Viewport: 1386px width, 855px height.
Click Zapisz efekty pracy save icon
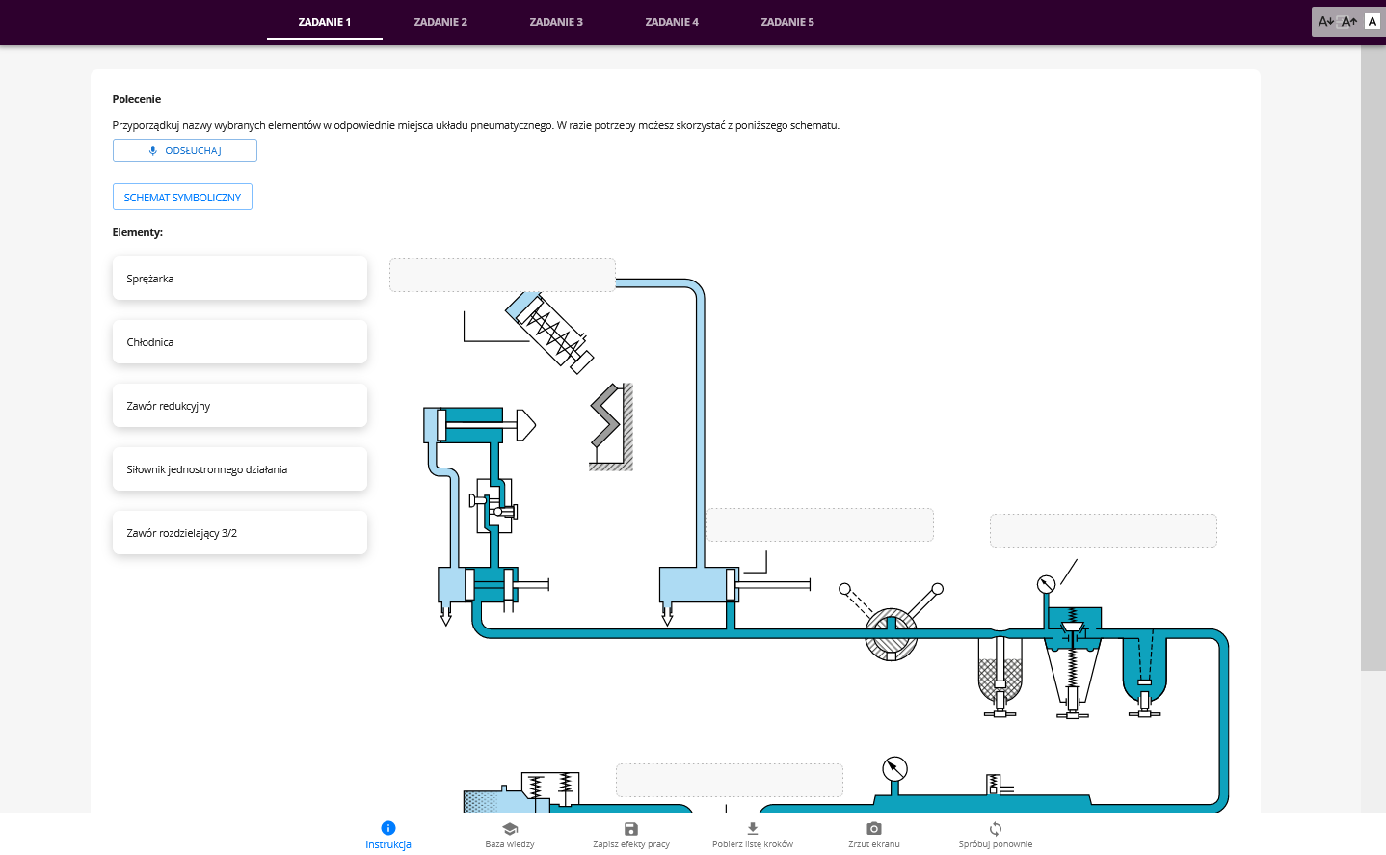631,829
